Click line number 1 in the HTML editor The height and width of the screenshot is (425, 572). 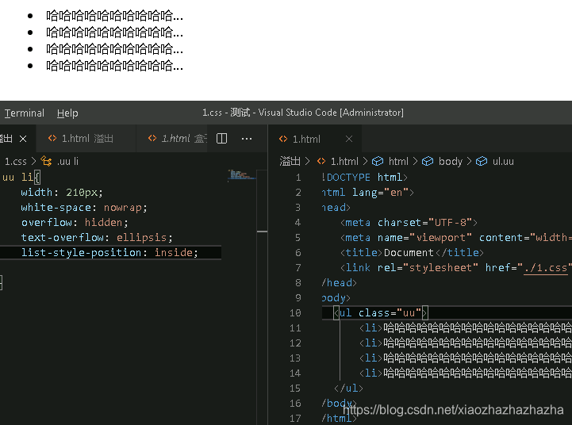(x=298, y=178)
